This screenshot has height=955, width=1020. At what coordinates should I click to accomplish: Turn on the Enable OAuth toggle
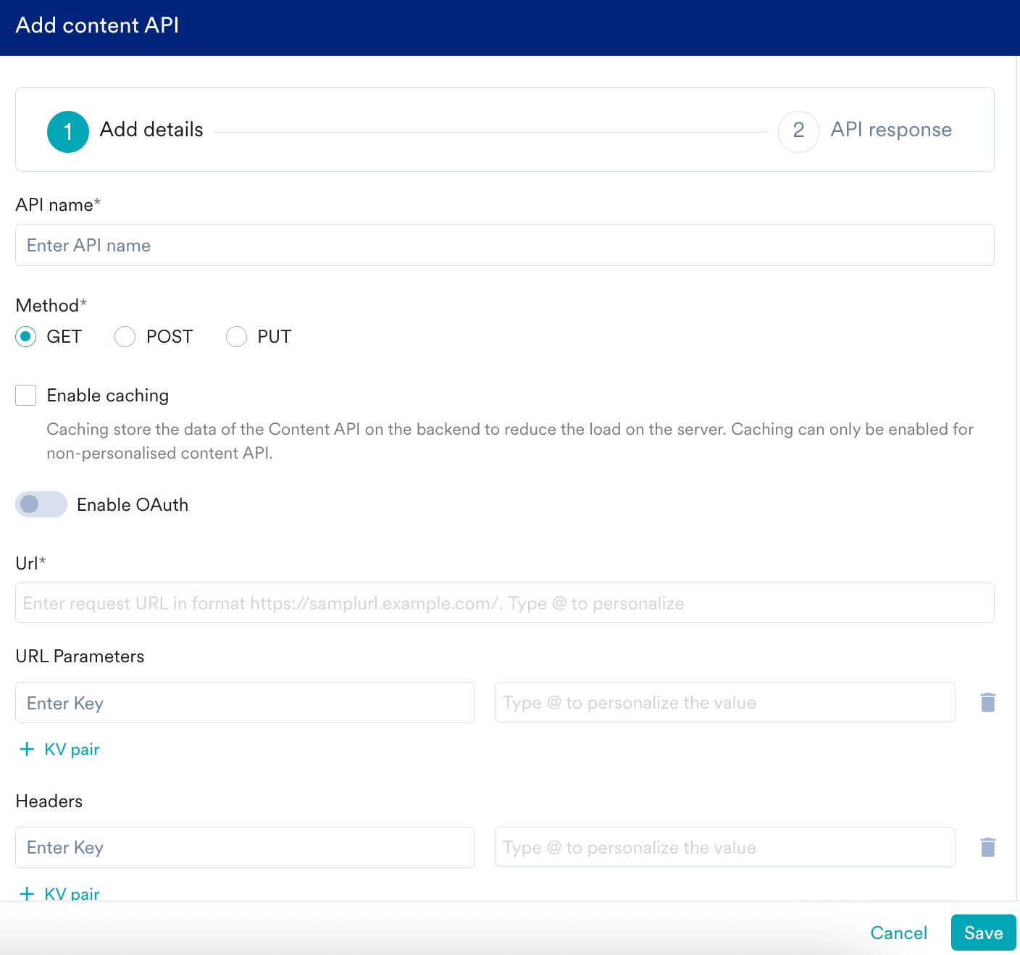pyautogui.click(x=41, y=504)
